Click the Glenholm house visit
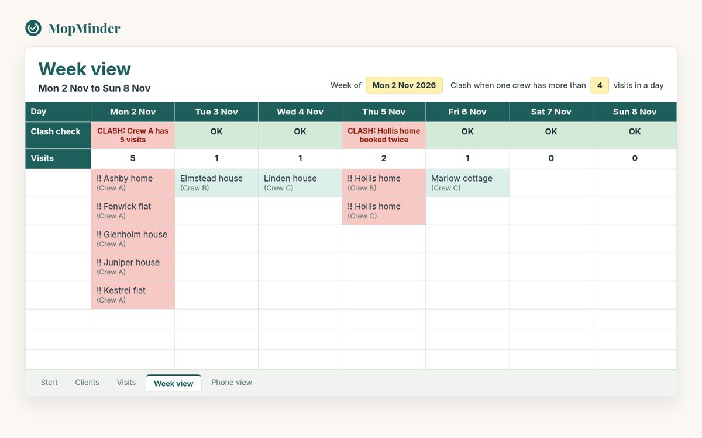The image size is (702, 438). (x=133, y=239)
